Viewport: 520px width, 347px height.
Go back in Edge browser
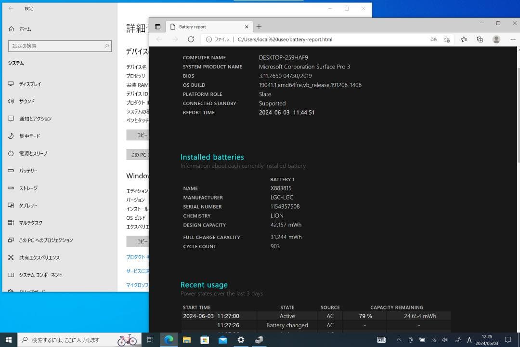159,39
